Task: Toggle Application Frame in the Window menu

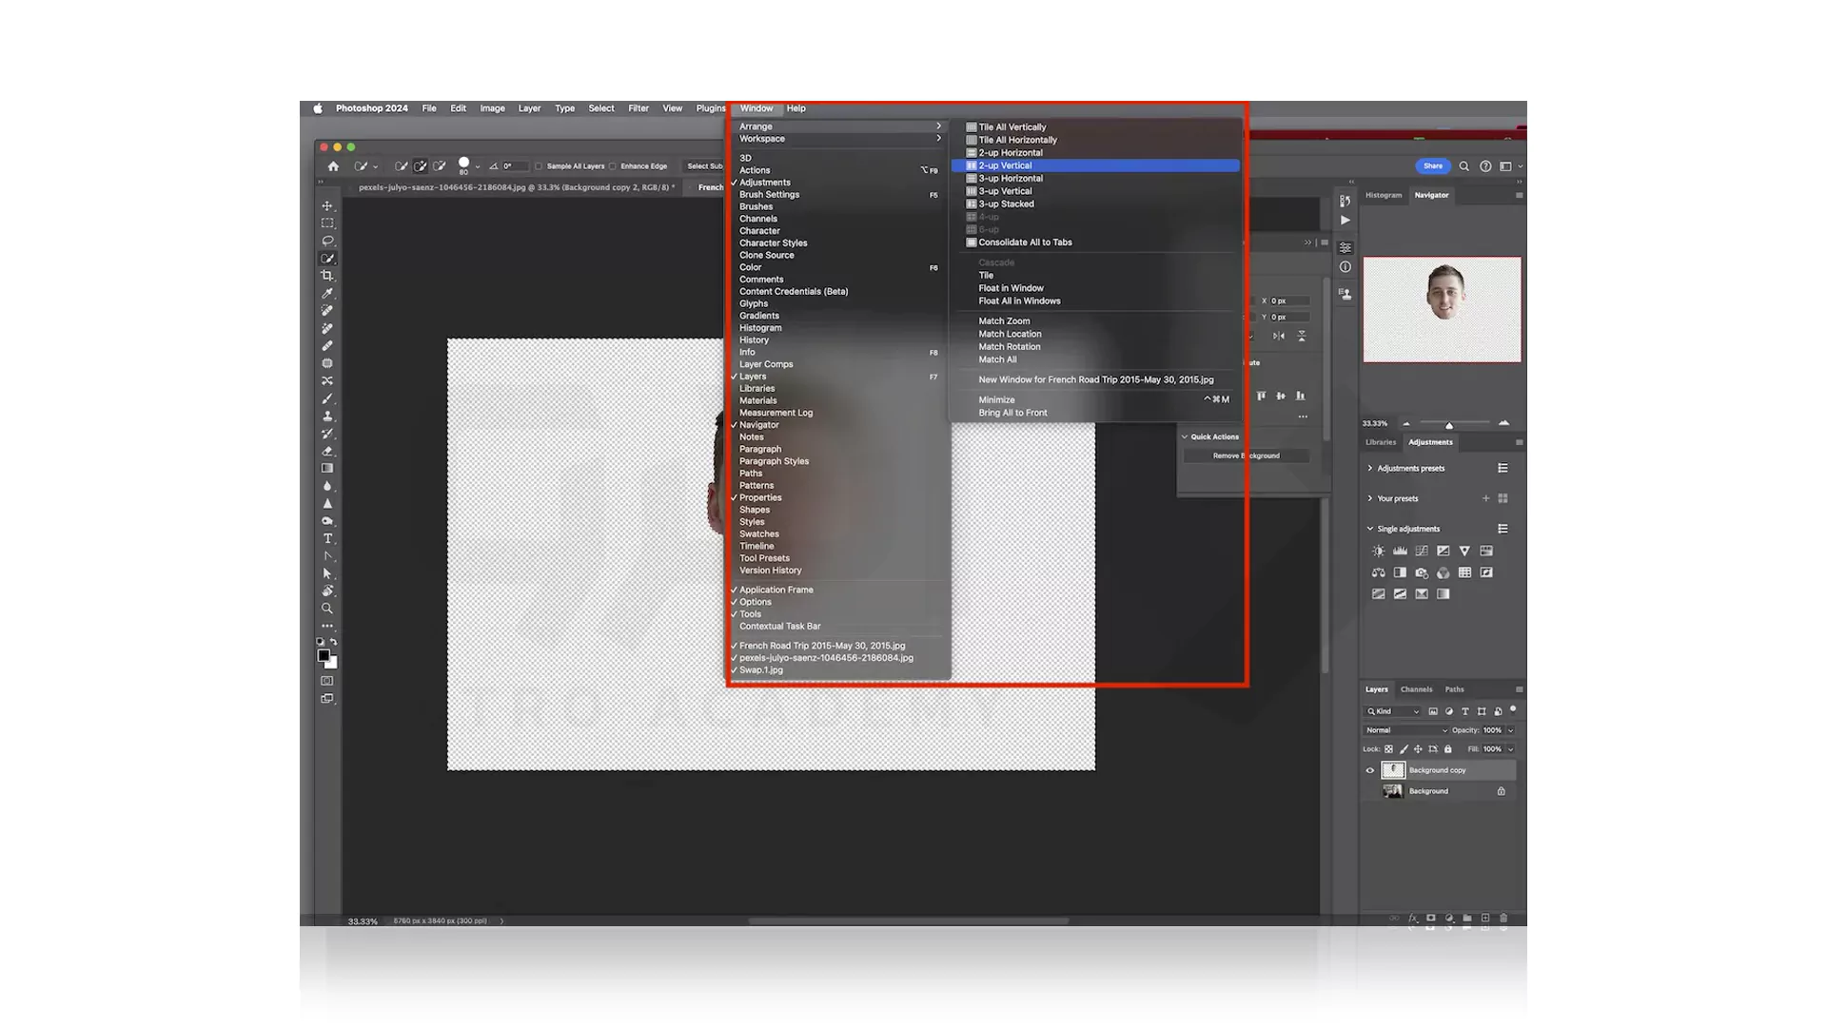Action: pyautogui.click(x=838, y=590)
